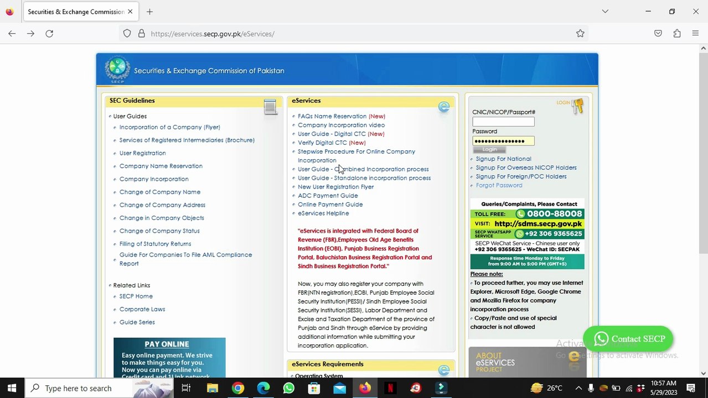Screen dimensions: 708x398
Task: Close the Securities & Exchange Commission tab
Action: pos(130,12)
